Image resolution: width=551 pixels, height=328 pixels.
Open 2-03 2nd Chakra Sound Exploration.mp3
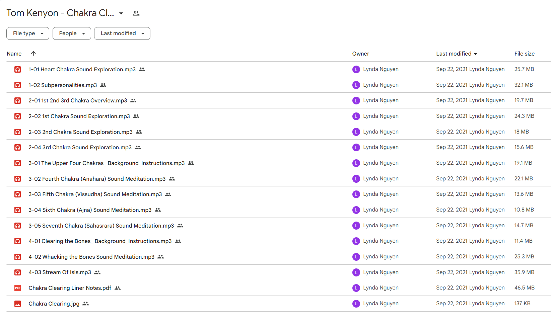(80, 132)
